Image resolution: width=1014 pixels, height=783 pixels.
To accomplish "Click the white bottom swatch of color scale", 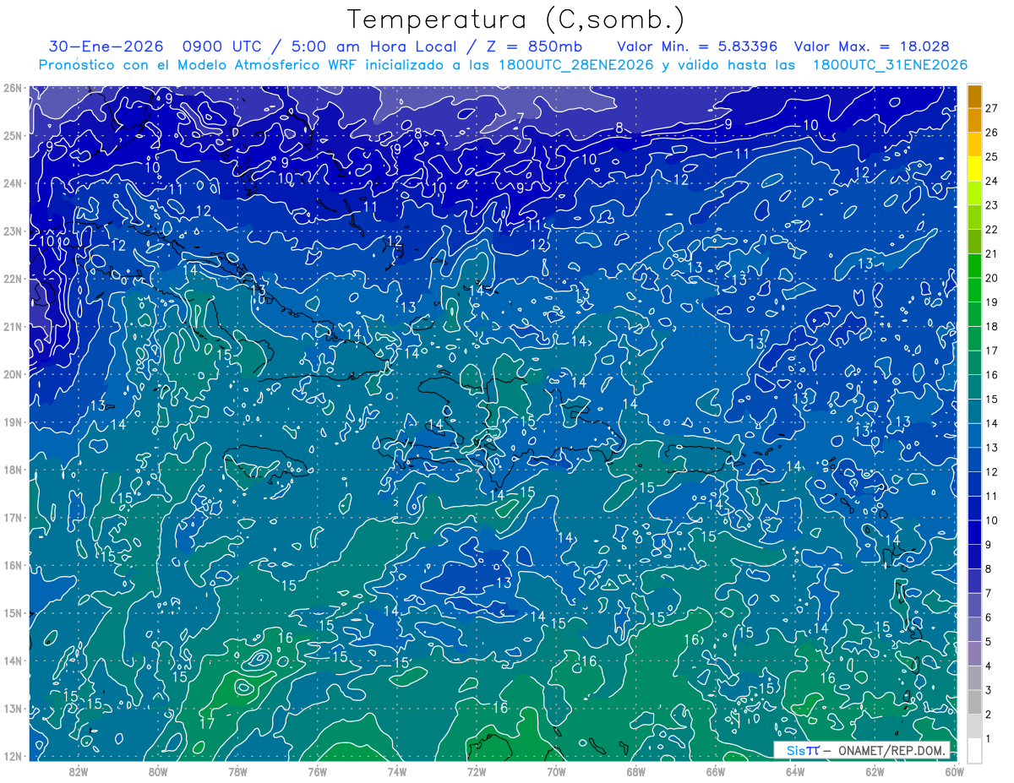I will (x=974, y=750).
